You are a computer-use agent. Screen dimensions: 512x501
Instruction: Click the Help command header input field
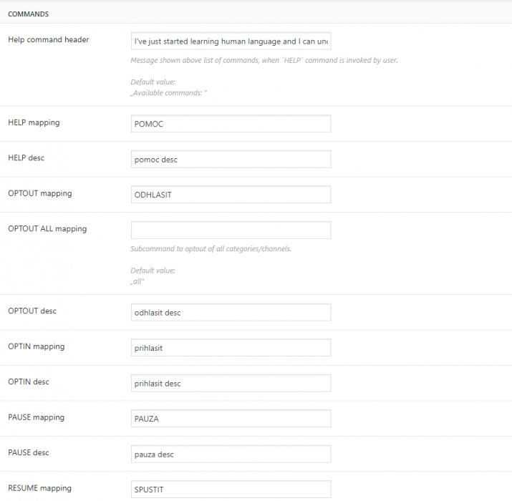231,41
